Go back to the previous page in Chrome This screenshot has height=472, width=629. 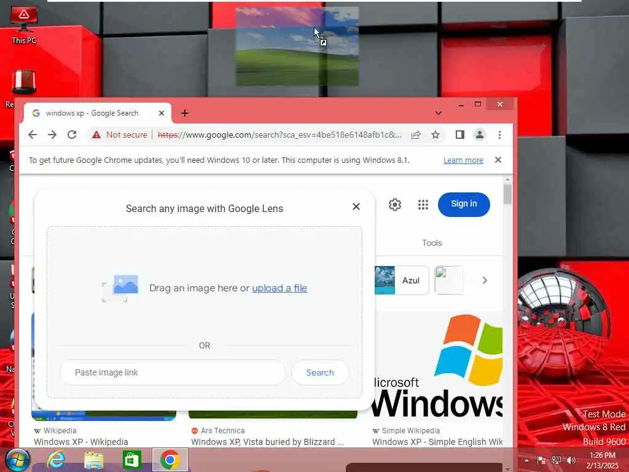click(x=33, y=135)
